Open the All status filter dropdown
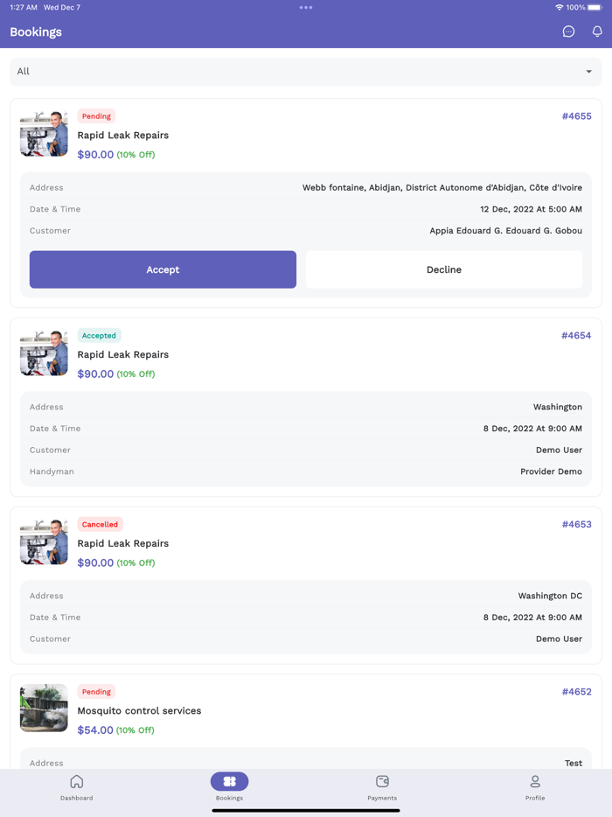Screen dimensions: 612x817 tap(305, 71)
